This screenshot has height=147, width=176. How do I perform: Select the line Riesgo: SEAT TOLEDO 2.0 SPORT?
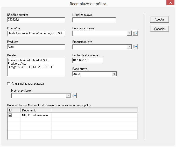tap(30, 67)
